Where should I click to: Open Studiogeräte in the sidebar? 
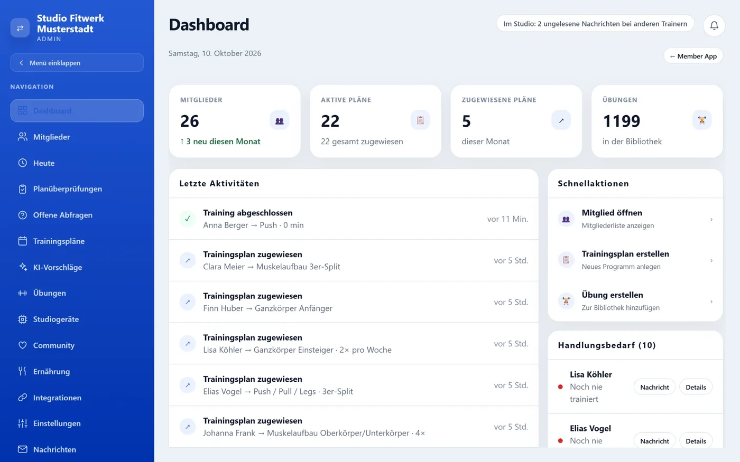(x=77, y=319)
